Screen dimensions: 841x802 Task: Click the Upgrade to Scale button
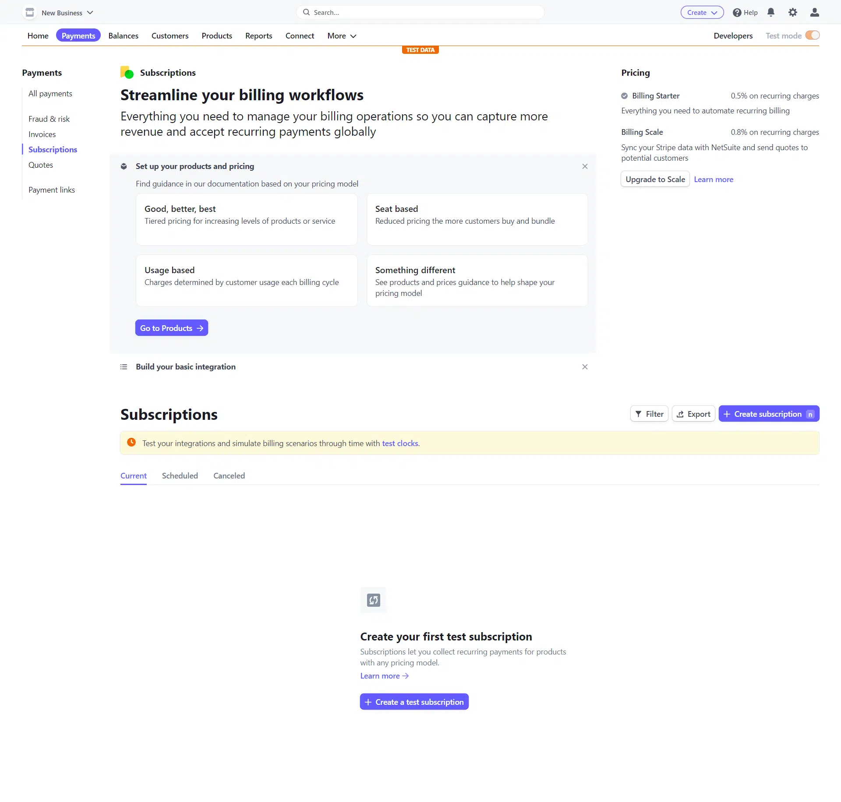coord(655,179)
